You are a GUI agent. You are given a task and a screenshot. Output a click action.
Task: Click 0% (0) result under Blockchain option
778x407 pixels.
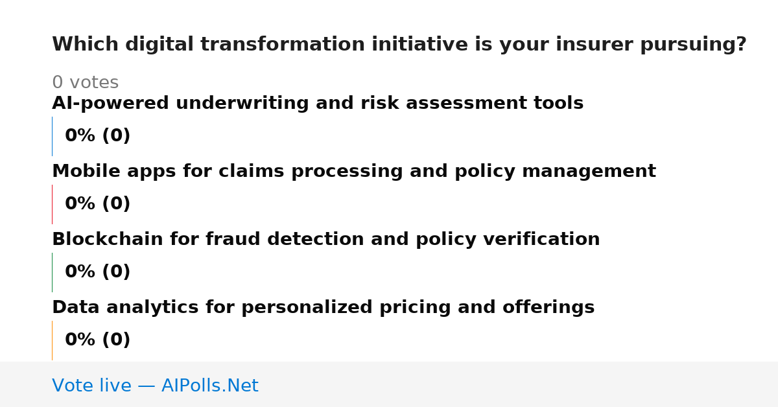pyautogui.click(x=98, y=272)
